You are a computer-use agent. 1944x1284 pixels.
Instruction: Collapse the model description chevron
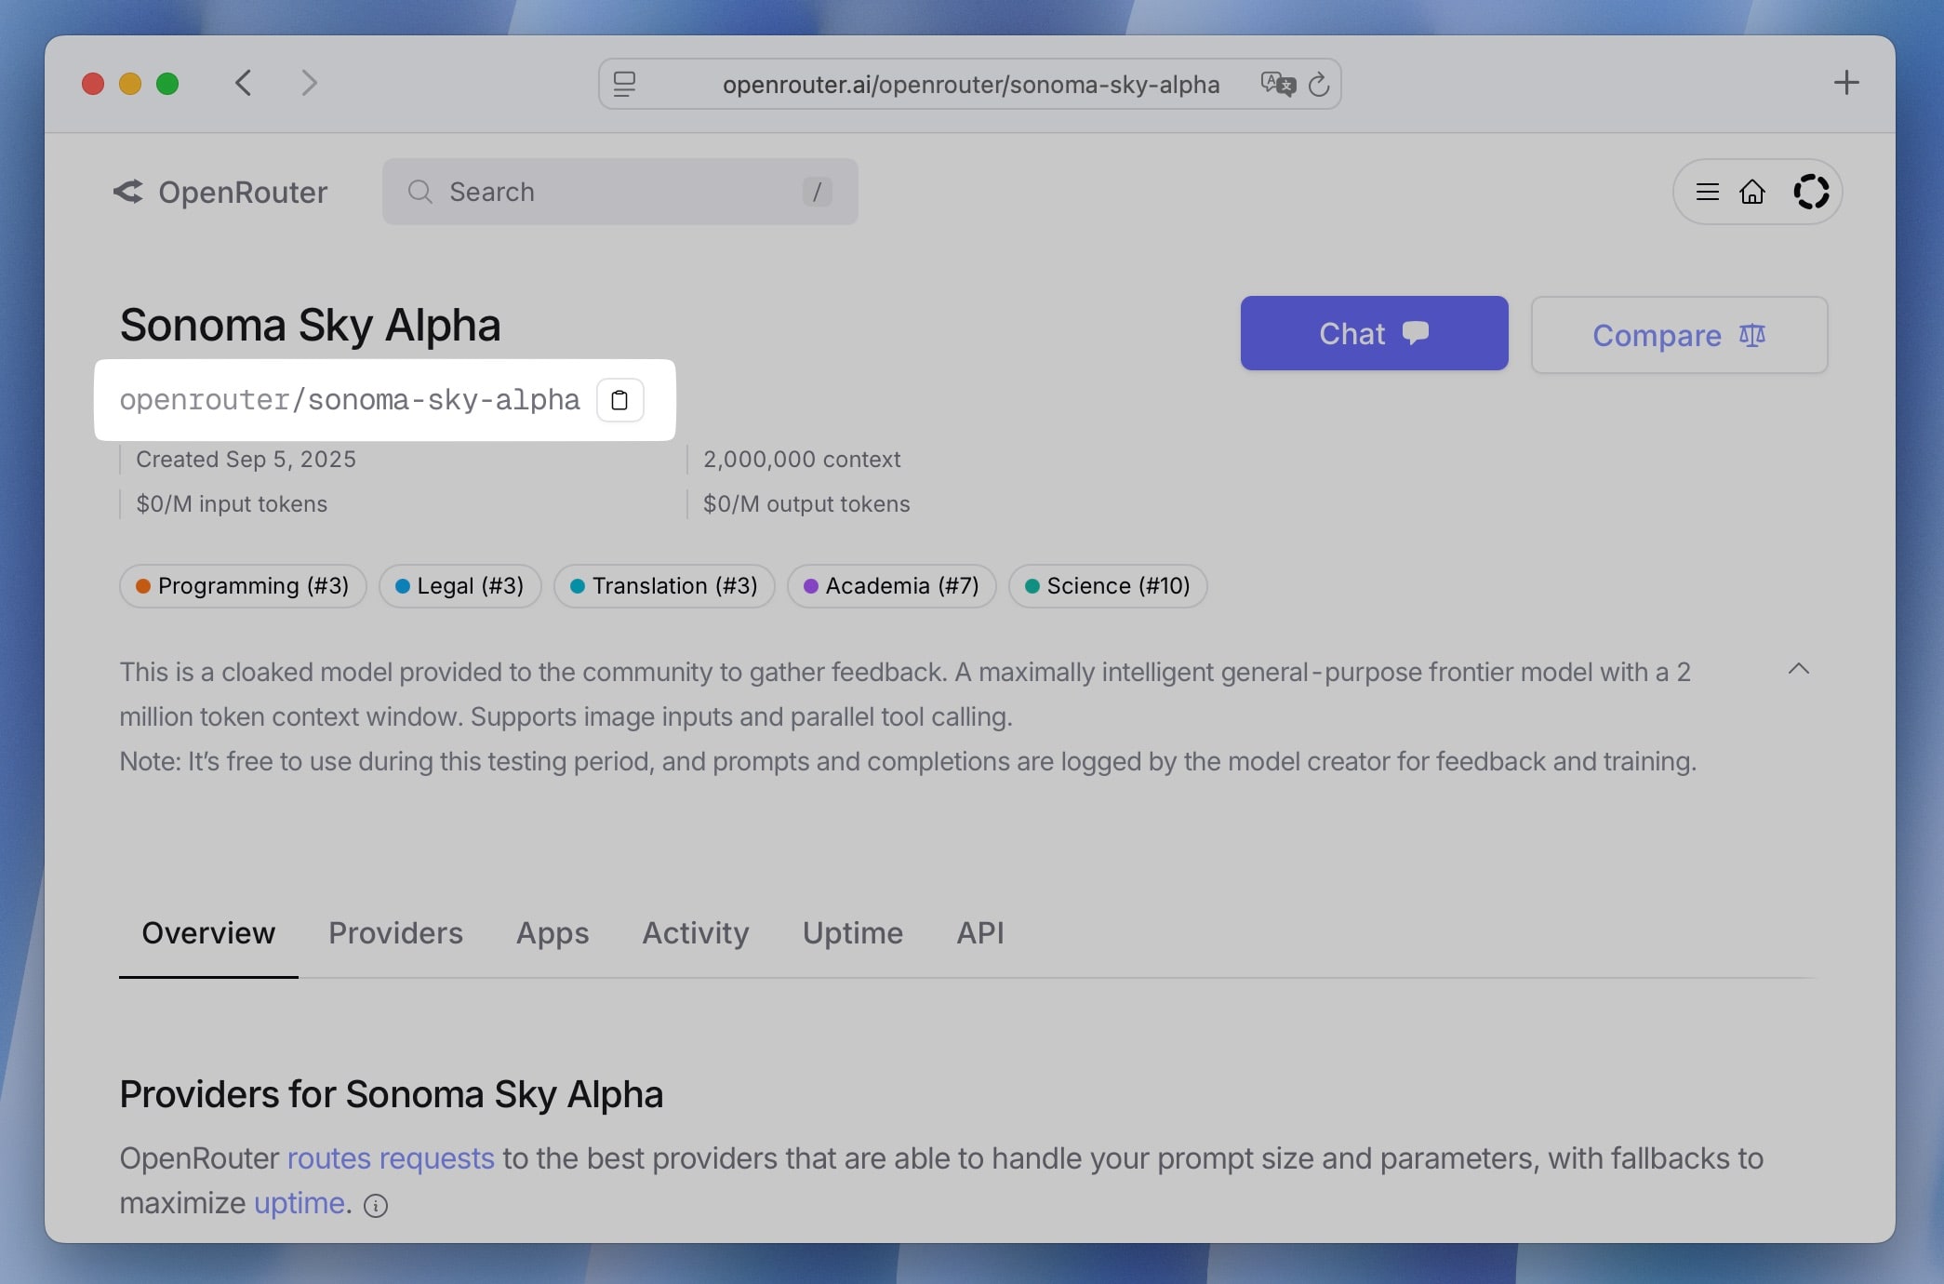click(x=1799, y=669)
